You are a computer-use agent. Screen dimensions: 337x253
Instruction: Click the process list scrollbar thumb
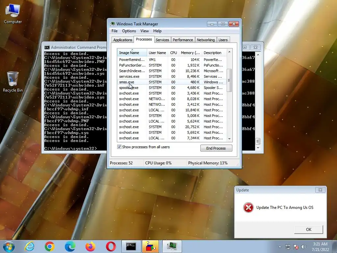tap(229, 80)
